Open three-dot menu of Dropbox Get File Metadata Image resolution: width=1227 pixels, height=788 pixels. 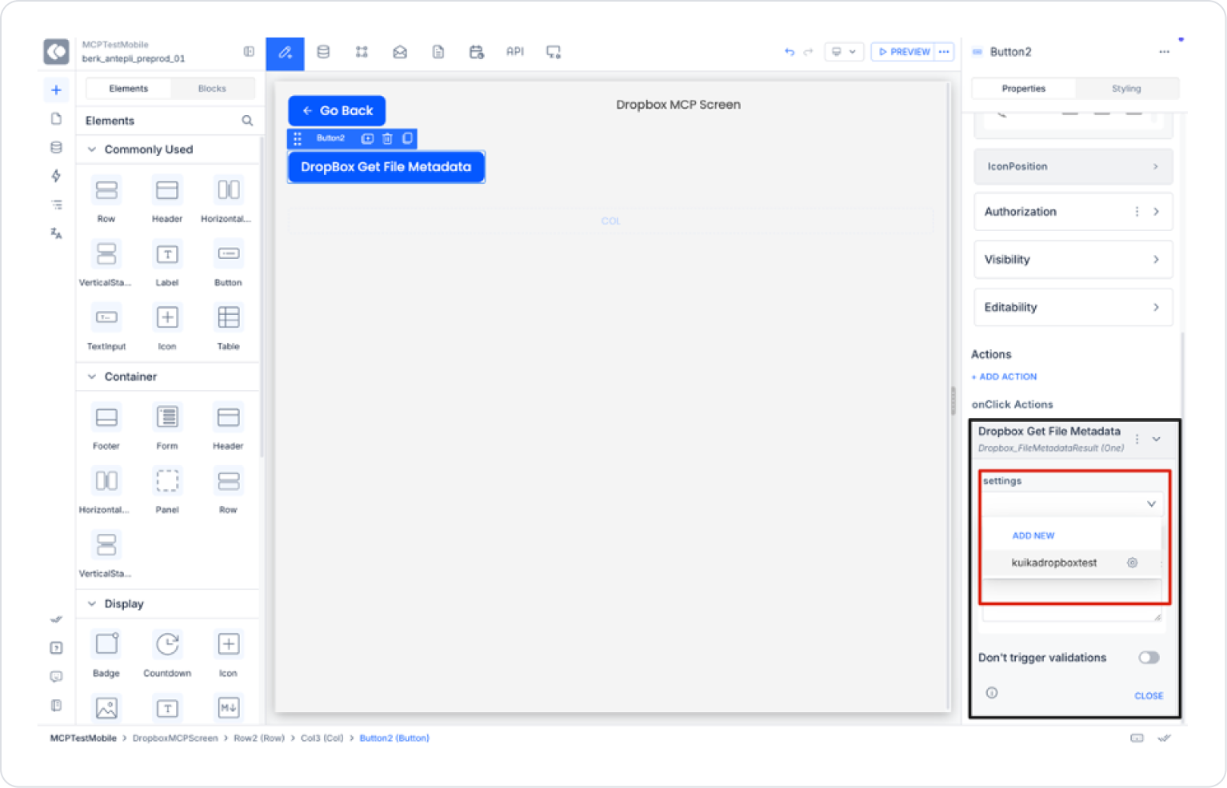1137,439
